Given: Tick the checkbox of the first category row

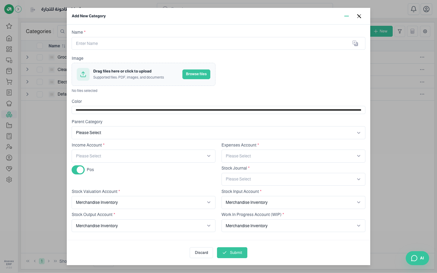Looking at the screenshot, I should tap(40, 57).
